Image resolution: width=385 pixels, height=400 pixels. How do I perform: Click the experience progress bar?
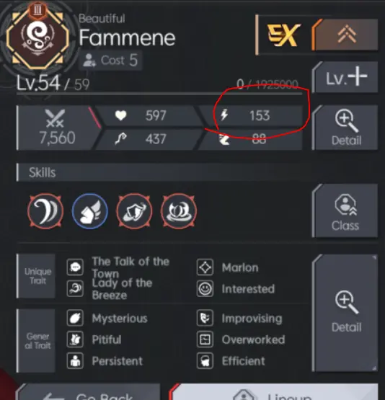pyautogui.click(x=159, y=94)
